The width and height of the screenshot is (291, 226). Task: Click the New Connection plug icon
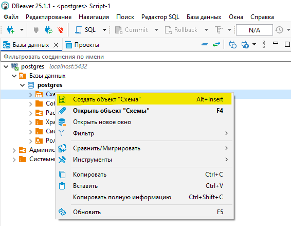point(11,30)
